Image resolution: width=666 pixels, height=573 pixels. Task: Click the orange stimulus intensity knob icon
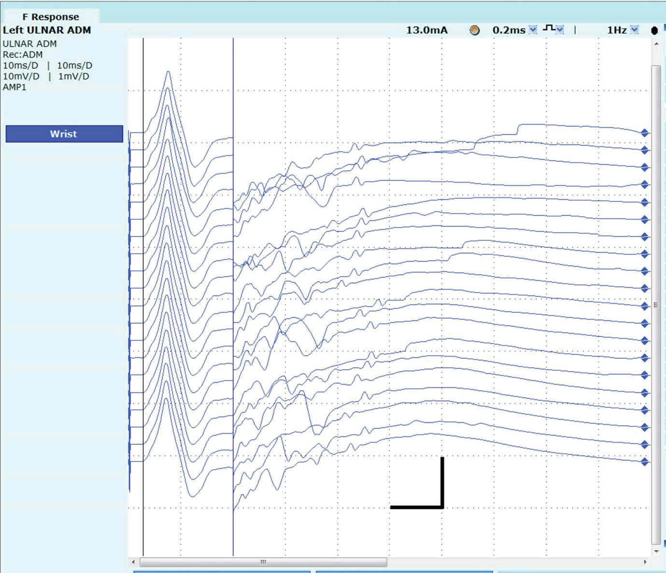coord(475,30)
